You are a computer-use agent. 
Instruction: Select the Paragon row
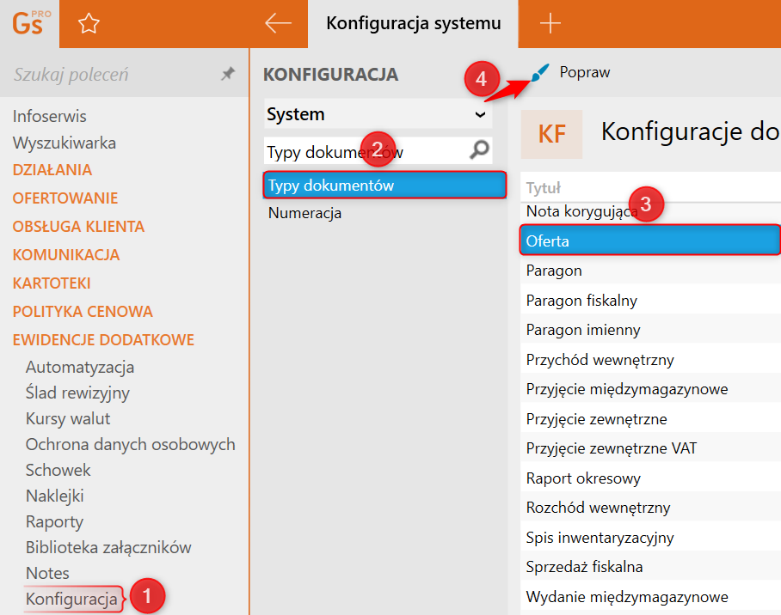click(650, 271)
